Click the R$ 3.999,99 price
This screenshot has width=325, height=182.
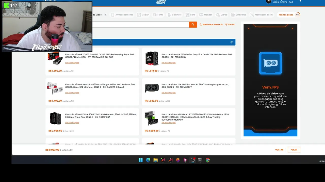[152, 131]
